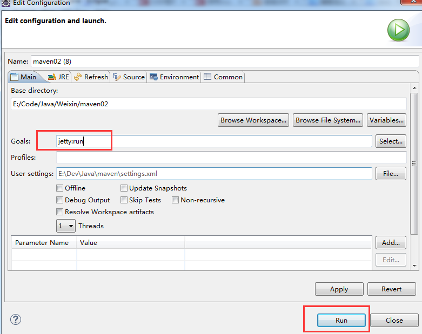This screenshot has height=334, width=422.
Task: Close the Edit Configuration dialog
Action: pyautogui.click(x=394, y=321)
